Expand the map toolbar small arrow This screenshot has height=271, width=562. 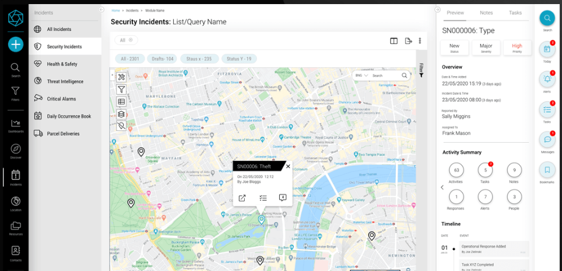pos(112,76)
